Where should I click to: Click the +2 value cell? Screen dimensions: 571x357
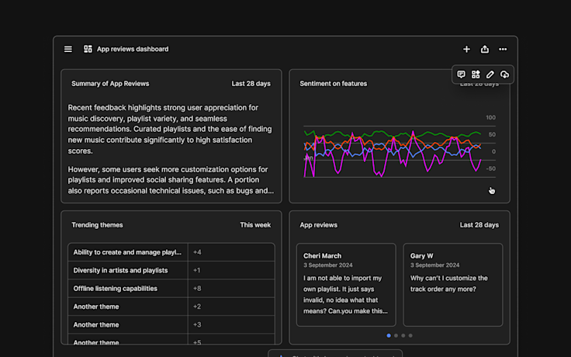point(231,307)
